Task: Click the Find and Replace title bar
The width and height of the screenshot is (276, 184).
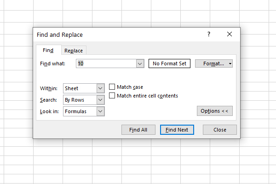Action: tap(115, 34)
